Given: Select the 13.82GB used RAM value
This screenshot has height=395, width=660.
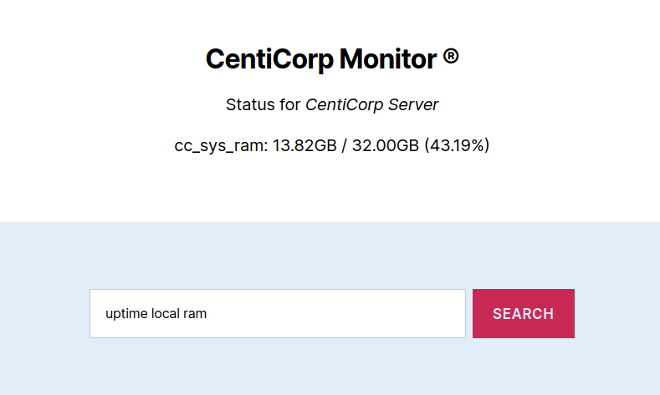Looking at the screenshot, I should pos(304,145).
